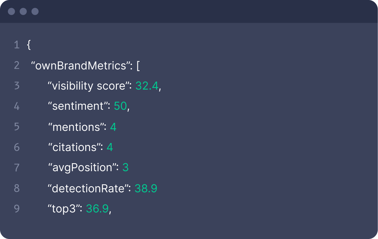
Task: Click line number 8 in the gutter
Action: coord(17,188)
